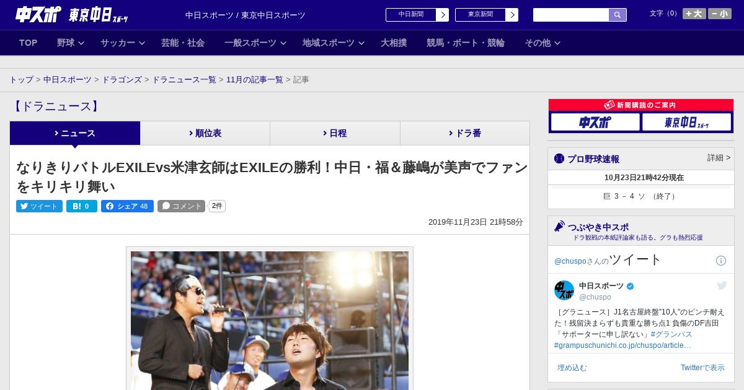The height and width of the screenshot is (390, 744).
Task: Click the megaphone icon by つぶやき中スポ
Action: 559,227
